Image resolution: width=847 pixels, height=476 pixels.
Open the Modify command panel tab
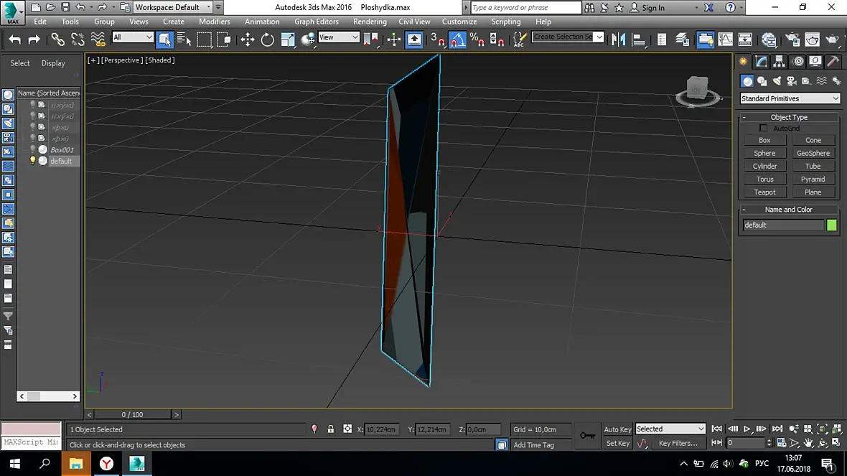761,62
